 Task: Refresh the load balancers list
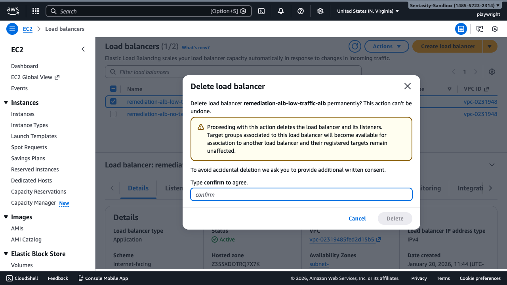point(355,46)
